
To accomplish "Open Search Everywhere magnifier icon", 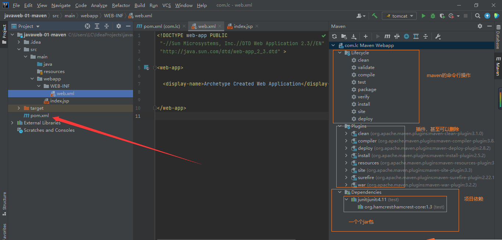I will point(477,16).
